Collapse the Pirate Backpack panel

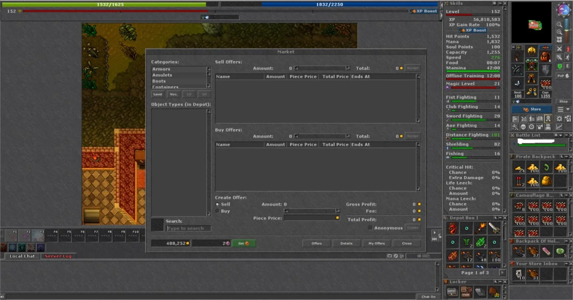click(x=566, y=157)
